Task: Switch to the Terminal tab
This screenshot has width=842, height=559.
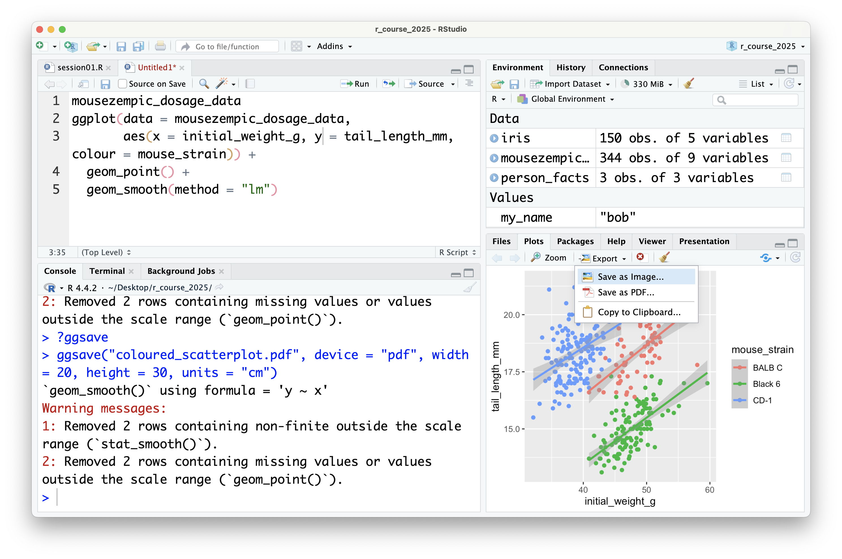Action: [x=107, y=271]
